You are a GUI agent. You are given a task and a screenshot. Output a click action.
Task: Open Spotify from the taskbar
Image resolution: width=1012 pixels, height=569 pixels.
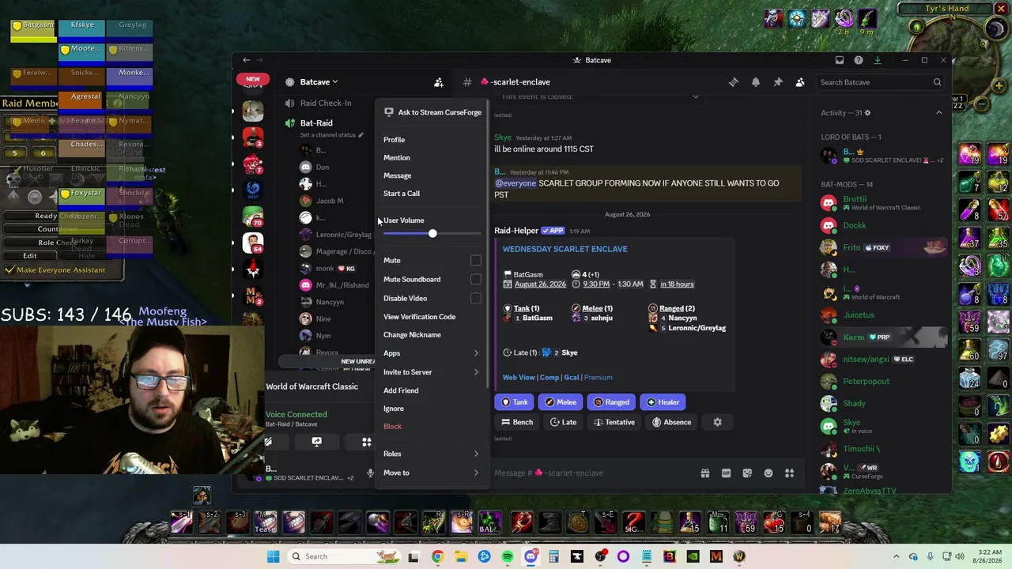pos(508,556)
